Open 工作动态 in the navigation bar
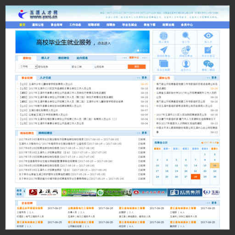Image resolution: width=235 pixels, height=235 pixels. point(75,25)
